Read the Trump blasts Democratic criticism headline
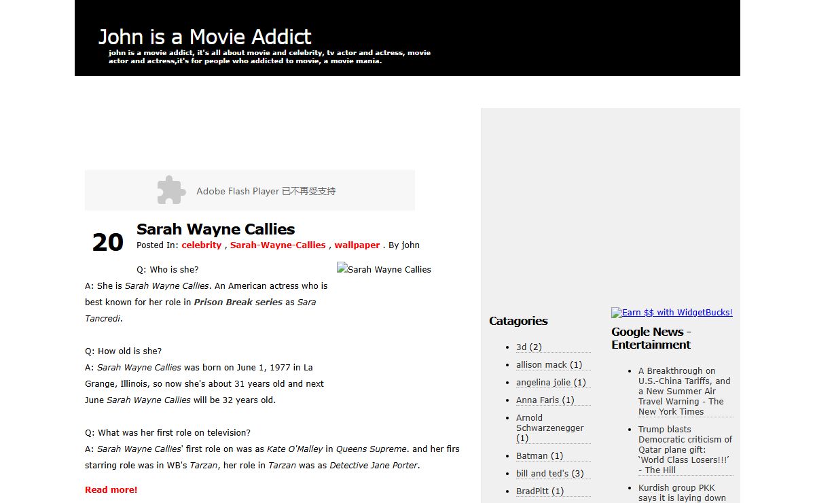815x503 pixels. tap(685, 449)
